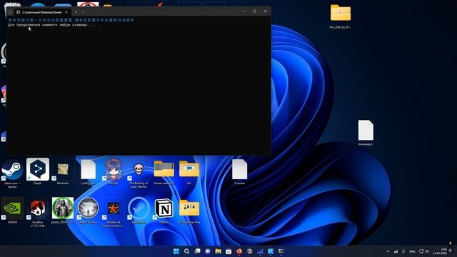Launch the NVIDIA shortcut

point(12,211)
